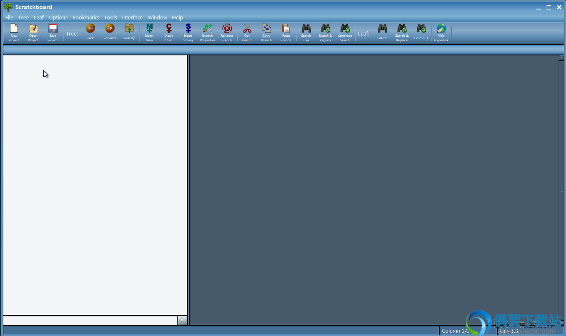
Task: Insert Child branch
Action: [169, 33]
